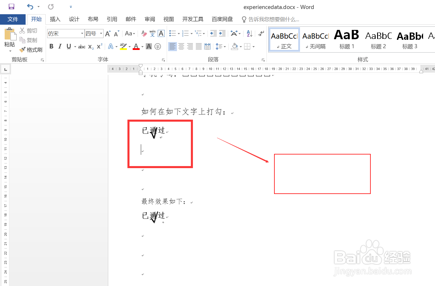The height and width of the screenshot is (286, 435).
Task: Toggle bold formatting
Action: (52, 46)
